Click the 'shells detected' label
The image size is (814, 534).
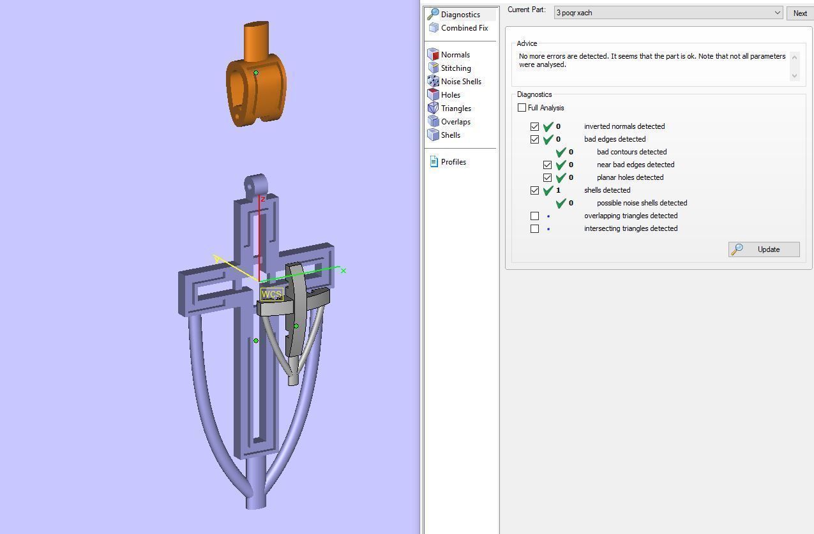point(607,190)
